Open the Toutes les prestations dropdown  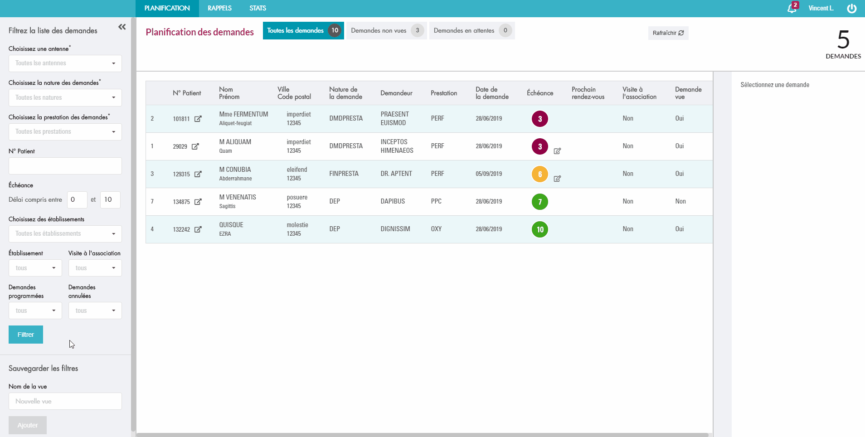point(65,132)
